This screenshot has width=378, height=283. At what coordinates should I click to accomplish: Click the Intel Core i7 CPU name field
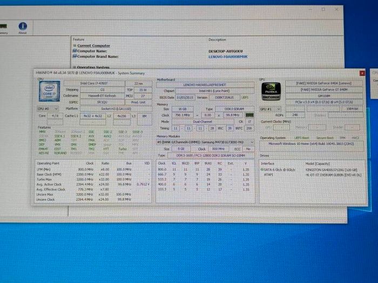[x=94, y=83]
